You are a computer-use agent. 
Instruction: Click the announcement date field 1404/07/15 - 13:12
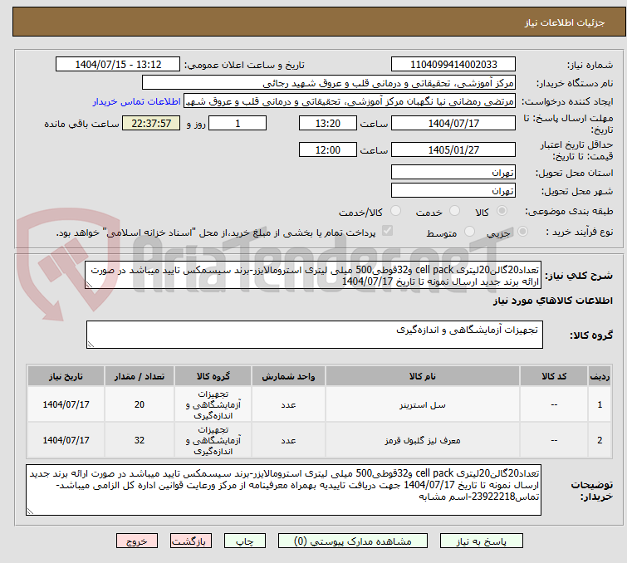[118, 65]
